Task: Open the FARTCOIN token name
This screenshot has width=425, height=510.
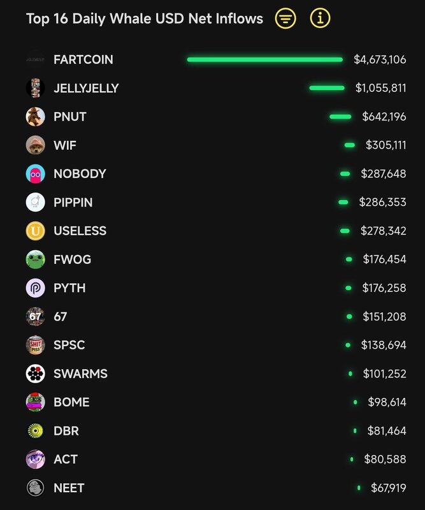Action: point(83,60)
